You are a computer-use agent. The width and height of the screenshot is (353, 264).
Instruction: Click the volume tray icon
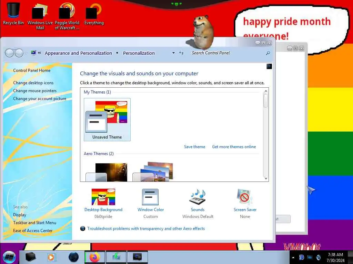pos(318,257)
